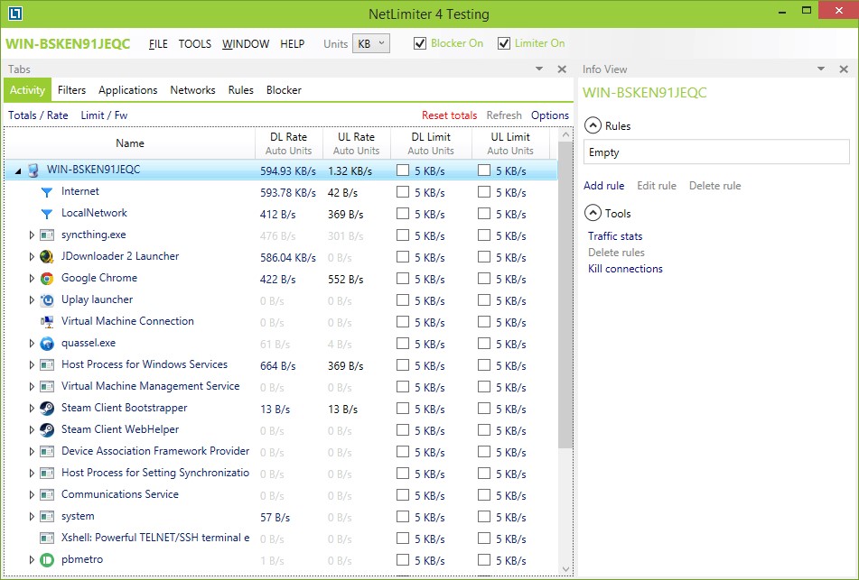This screenshot has width=859, height=580.
Task: Enable DL Limit checkbox for Google Chrome
Action: click(x=403, y=280)
